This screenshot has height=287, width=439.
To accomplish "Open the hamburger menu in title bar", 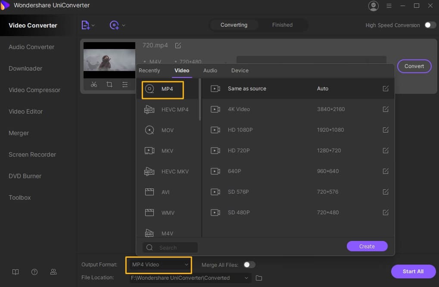I will coord(389,6).
